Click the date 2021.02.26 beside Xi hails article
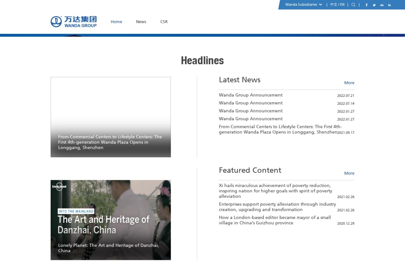 [x=346, y=197]
